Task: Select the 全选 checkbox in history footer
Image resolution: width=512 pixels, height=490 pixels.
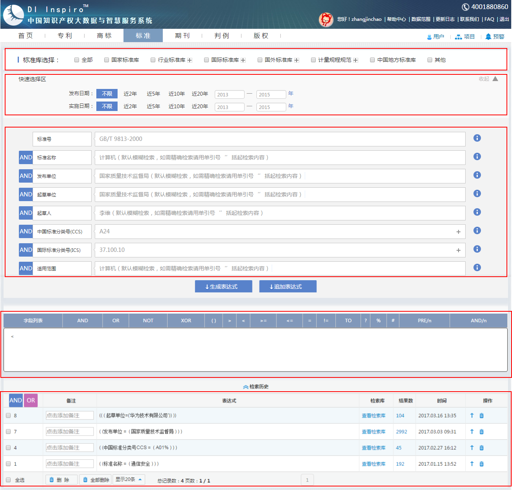Action: (8, 480)
